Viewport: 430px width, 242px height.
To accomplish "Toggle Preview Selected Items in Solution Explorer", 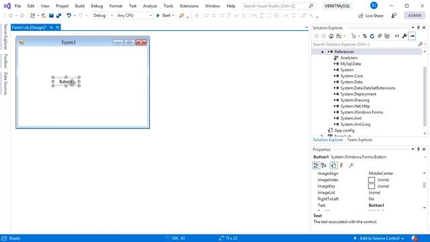I will click(x=412, y=36).
